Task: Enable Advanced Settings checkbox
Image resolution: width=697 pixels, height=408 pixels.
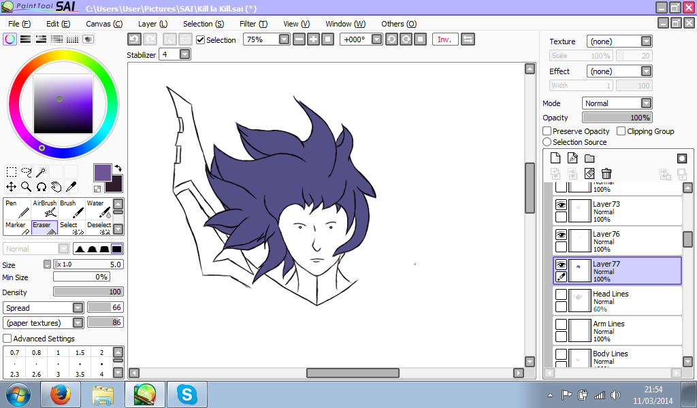Action: tap(7, 338)
